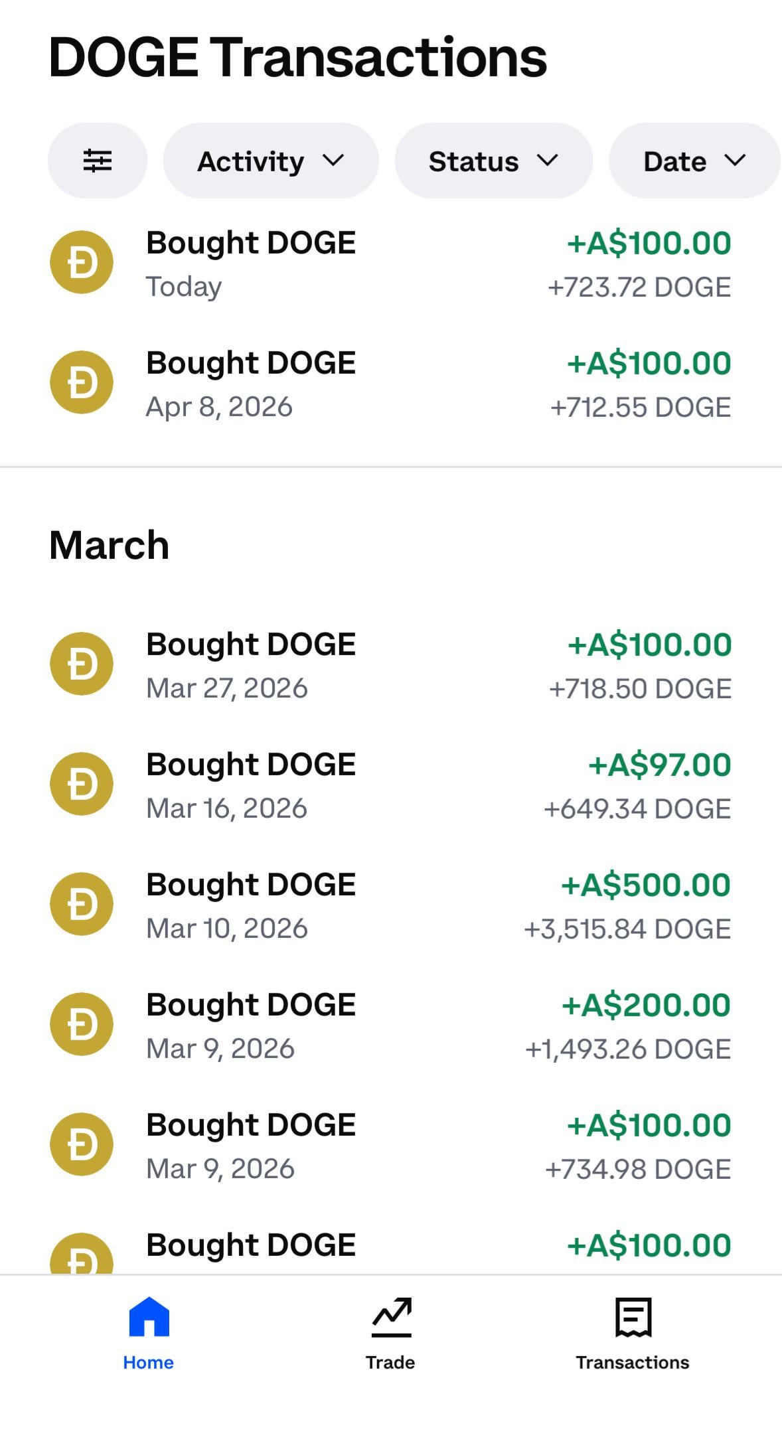View the A$97.00 purchase from Mar 16

click(659, 765)
